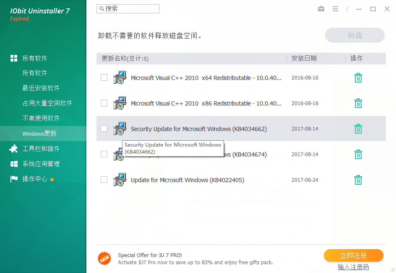
Task: Click installer icon of Visual C++ x86 row
Action: pyautogui.click(x=120, y=103)
